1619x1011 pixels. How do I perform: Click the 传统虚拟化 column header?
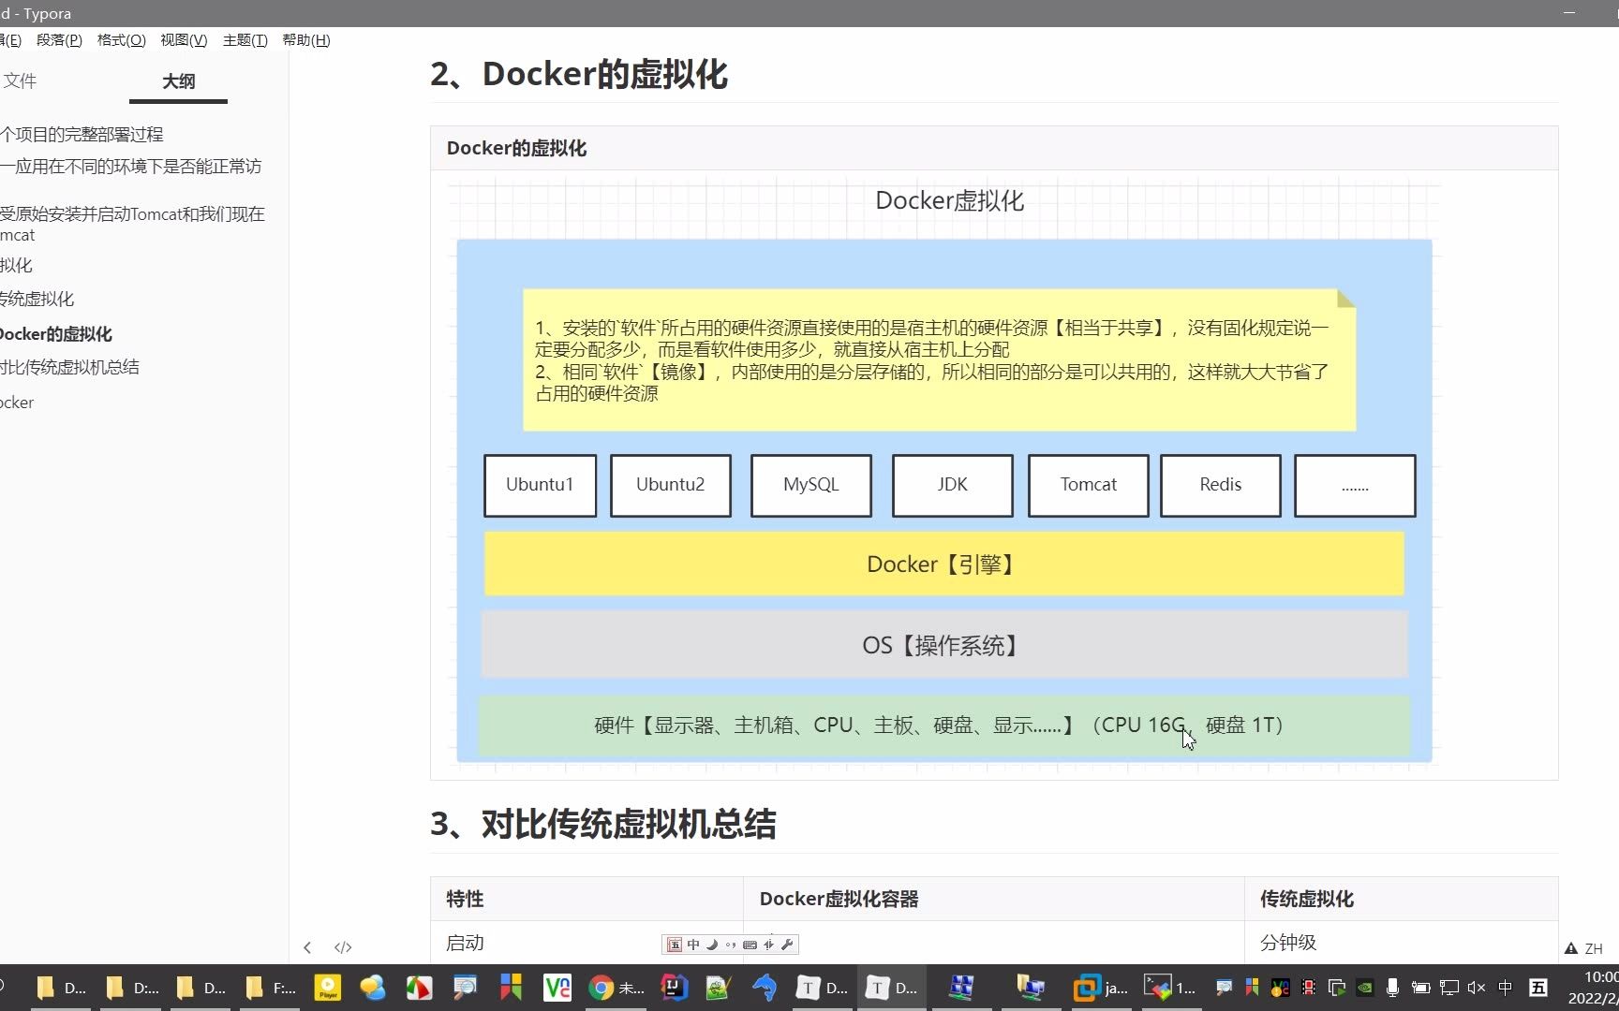pos(1402,899)
